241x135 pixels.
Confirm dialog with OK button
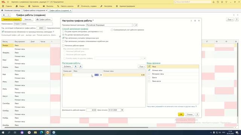181,114
